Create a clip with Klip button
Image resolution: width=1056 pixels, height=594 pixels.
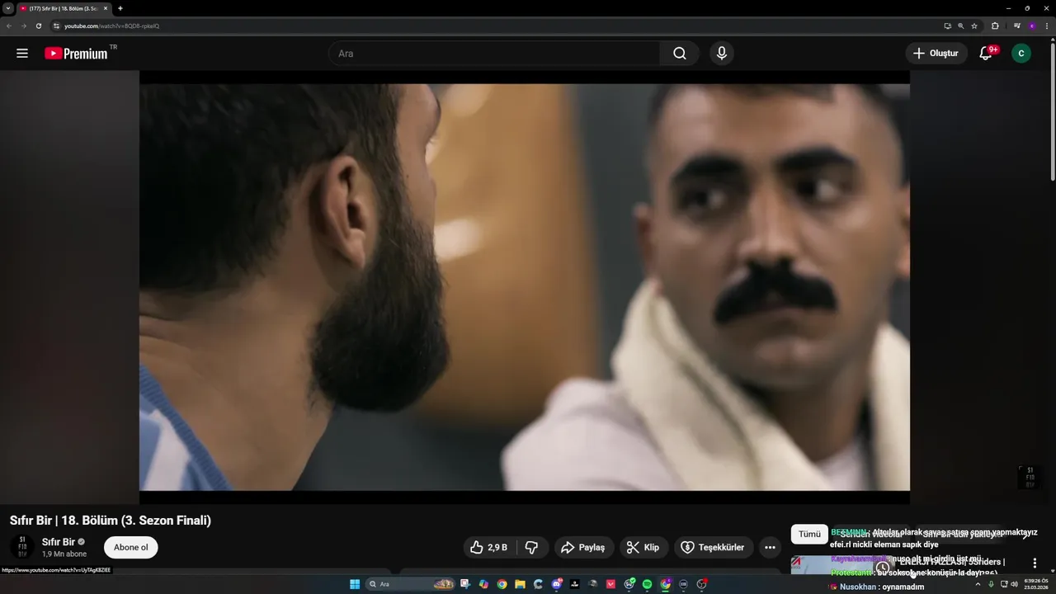(x=643, y=547)
